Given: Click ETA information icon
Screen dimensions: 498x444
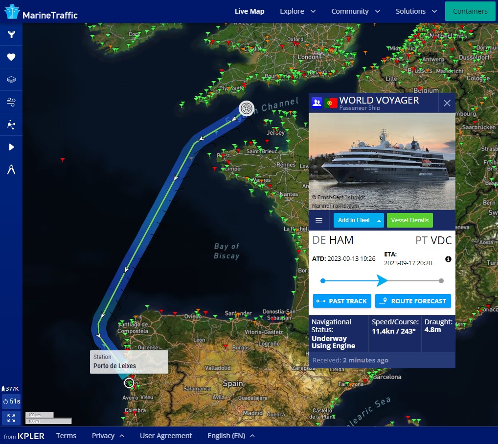Looking at the screenshot, I should pyautogui.click(x=448, y=259).
